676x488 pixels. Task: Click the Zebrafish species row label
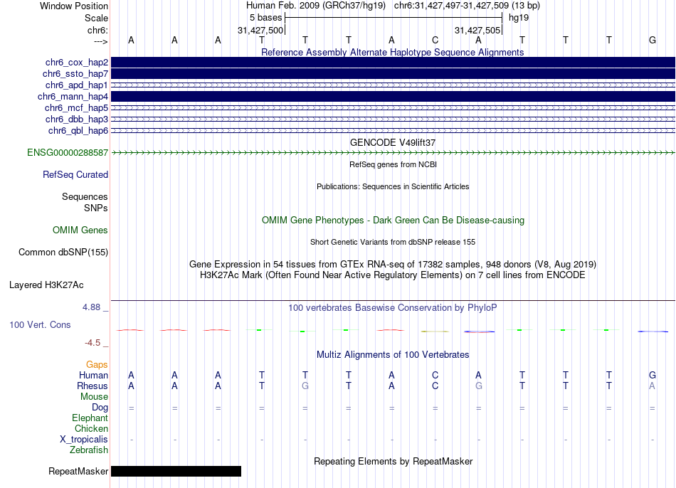tap(89, 450)
